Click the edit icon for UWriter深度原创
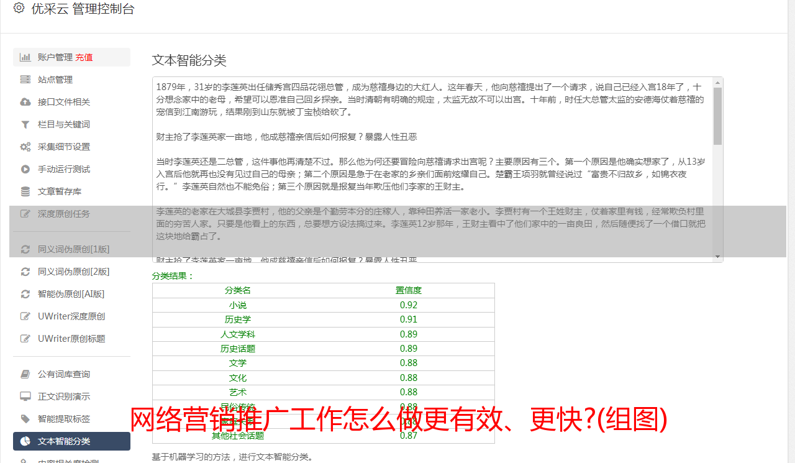The height and width of the screenshot is (463, 795). (x=25, y=316)
